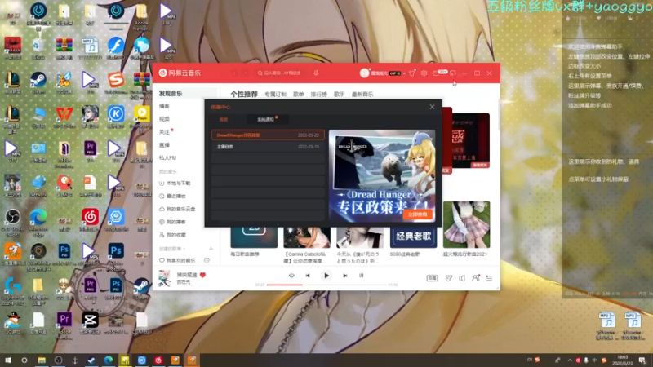653x367 pixels.
Task: Select 私人FM in the sidebar
Action: 167,157
